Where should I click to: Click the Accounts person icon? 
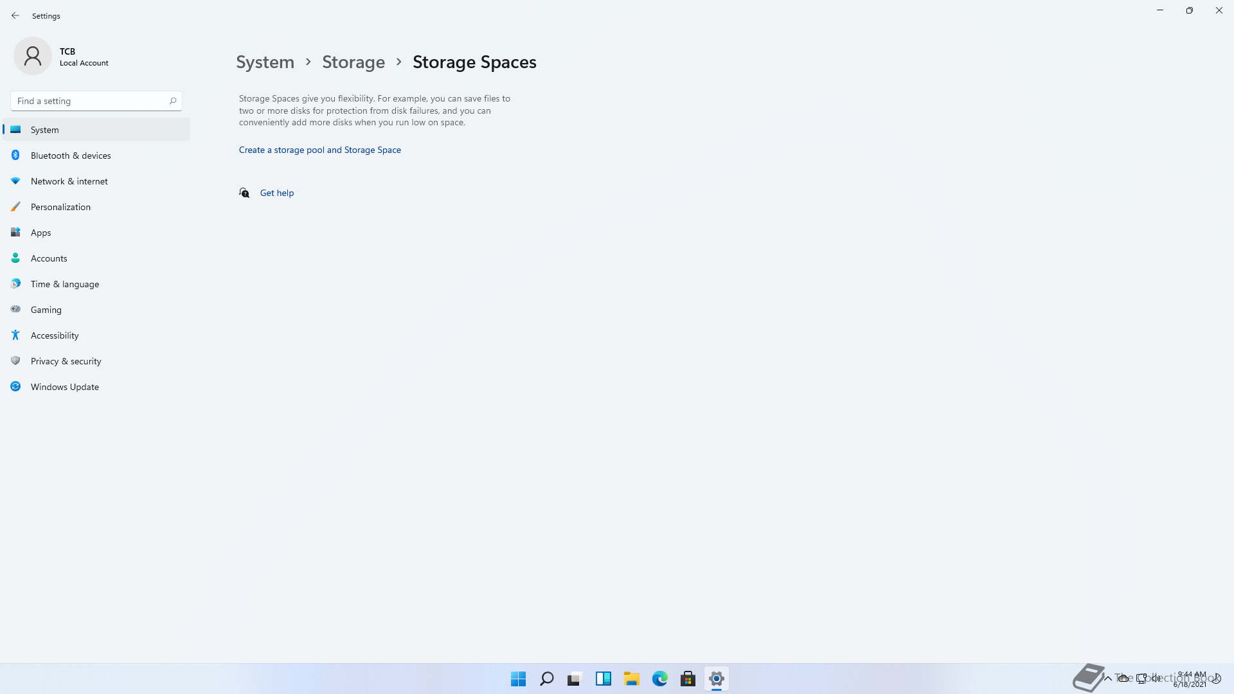(15, 258)
